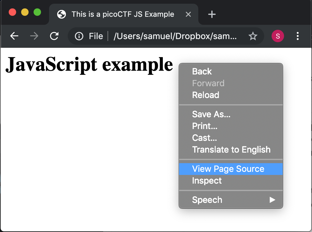Bookmark this page with the star icon
The height and width of the screenshot is (232, 312).
(253, 36)
